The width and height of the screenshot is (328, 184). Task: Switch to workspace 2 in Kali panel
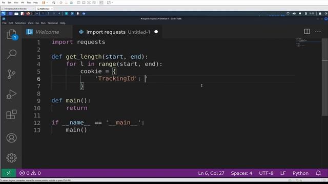(48, 14)
